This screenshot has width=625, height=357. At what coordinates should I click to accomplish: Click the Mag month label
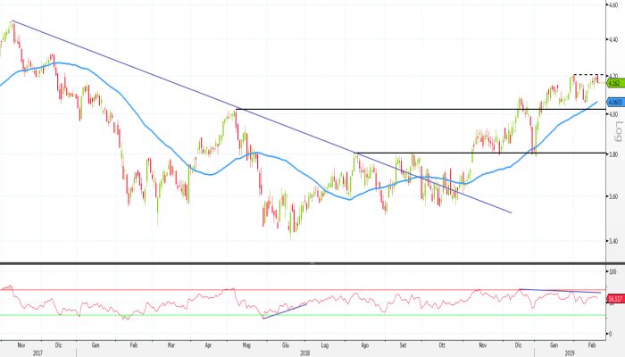pyautogui.click(x=246, y=345)
